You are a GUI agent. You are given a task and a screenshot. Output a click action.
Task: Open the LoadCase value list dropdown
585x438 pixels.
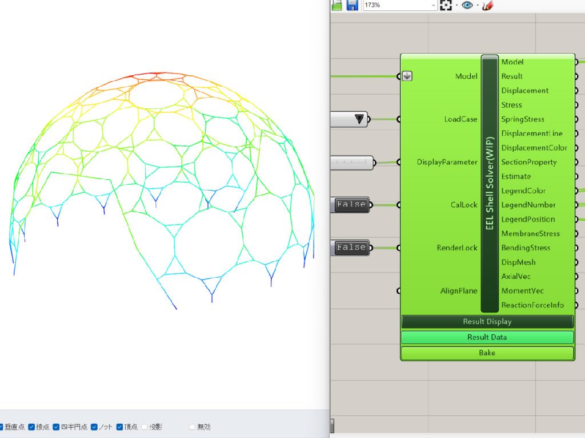click(x=359, y=119)
